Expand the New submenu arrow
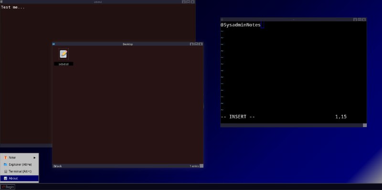382x190 pixels. point(34,158)
